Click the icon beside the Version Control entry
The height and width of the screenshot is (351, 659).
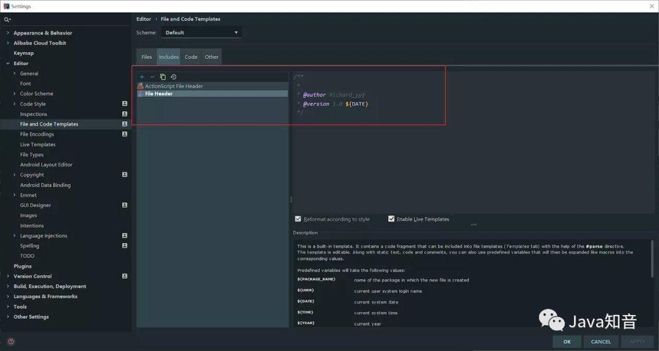click(x=124, y=276)
